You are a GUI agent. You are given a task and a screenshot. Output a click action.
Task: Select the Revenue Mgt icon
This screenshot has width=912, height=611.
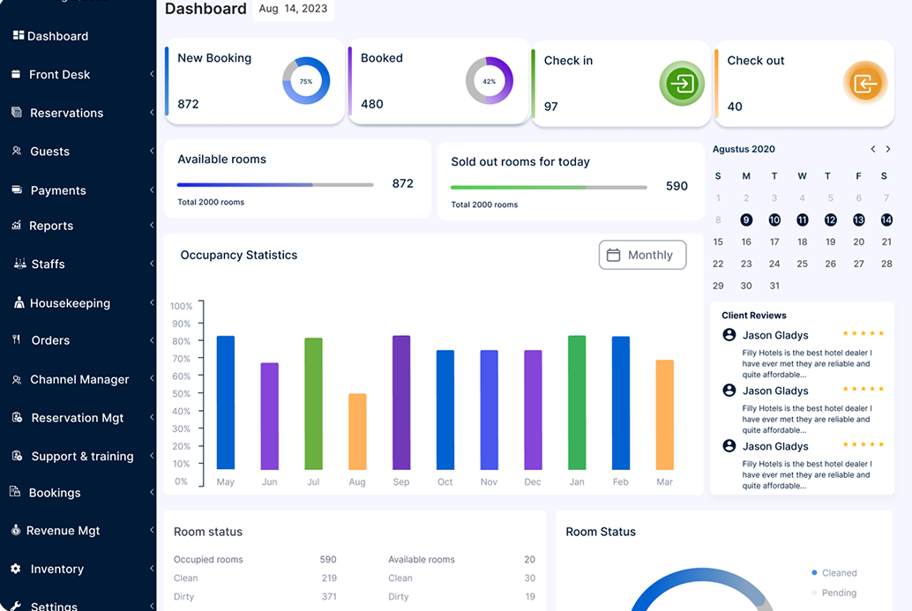[15, 530]
